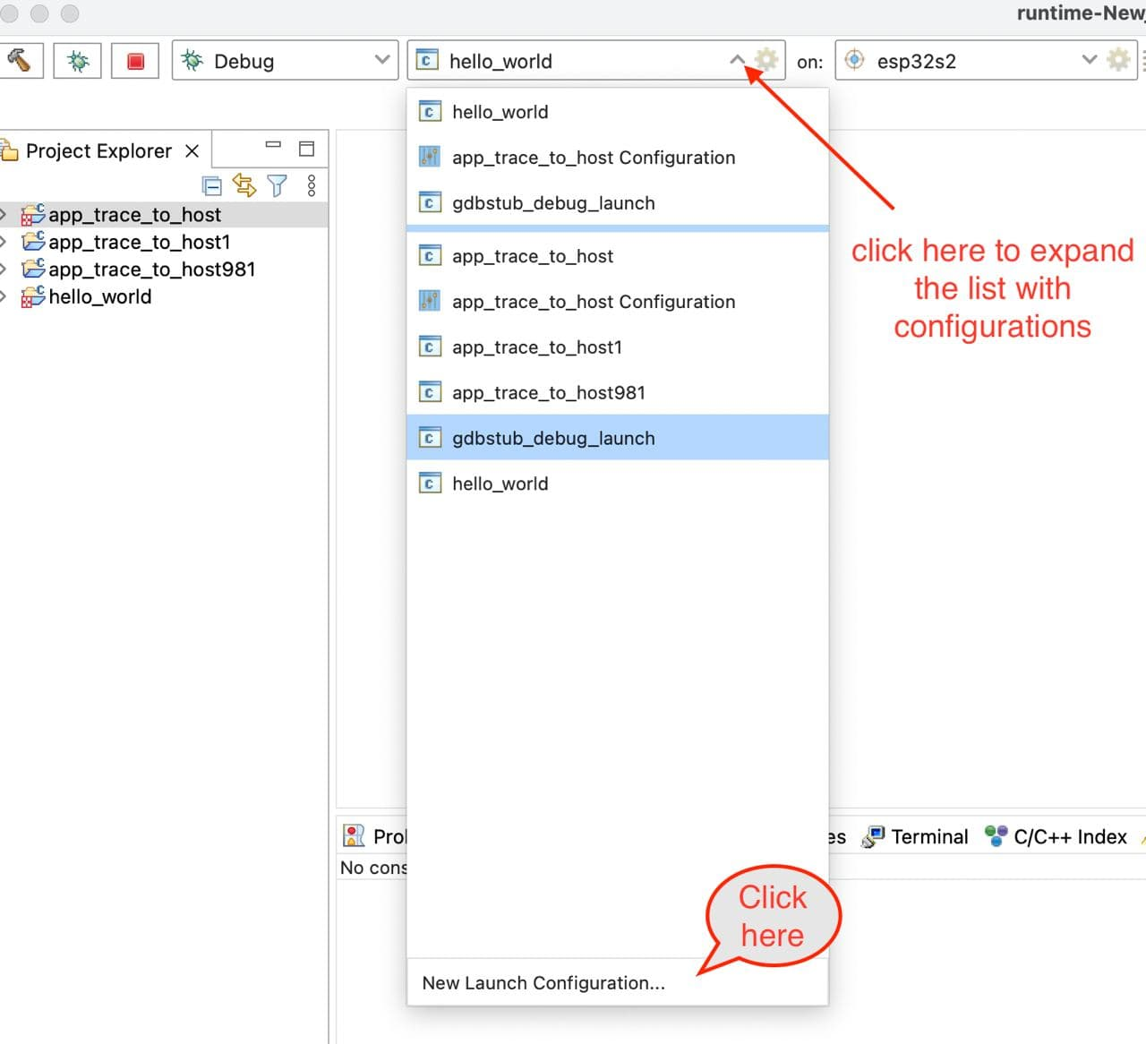This screenshot has width=1146, height=1044.
Task: Switch to the Terminal tab
Action: coord(928,836)
